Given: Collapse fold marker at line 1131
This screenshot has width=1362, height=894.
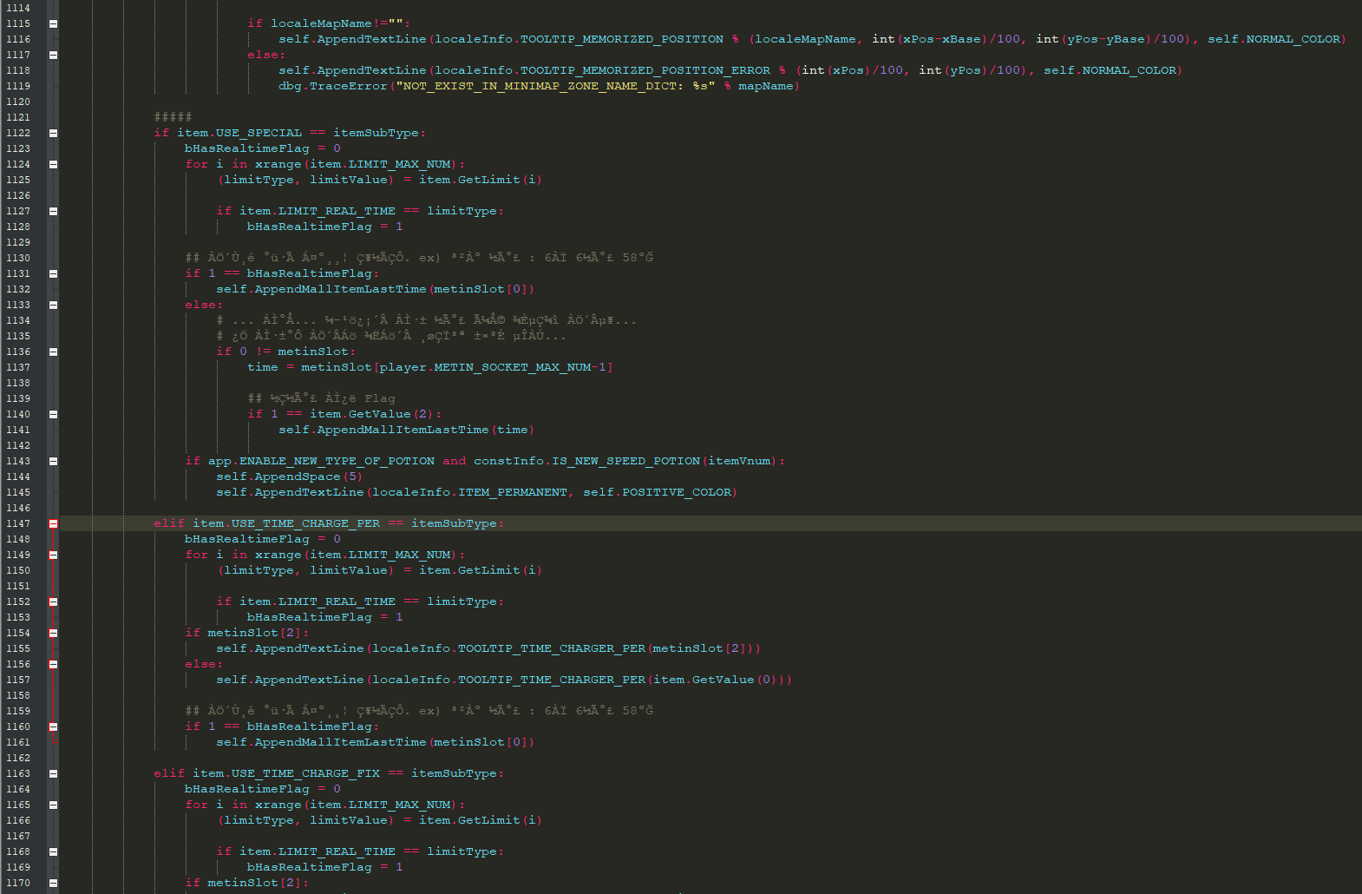Looking at the screenshot, I should pos(53,273).
